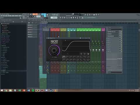Open the Pattern 1 selector dropdown in toolbar

tap(54, 17)
